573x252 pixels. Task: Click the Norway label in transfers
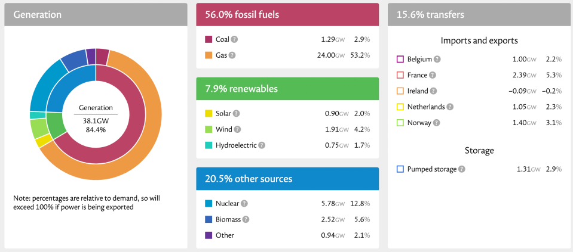[x=419, y=123]
